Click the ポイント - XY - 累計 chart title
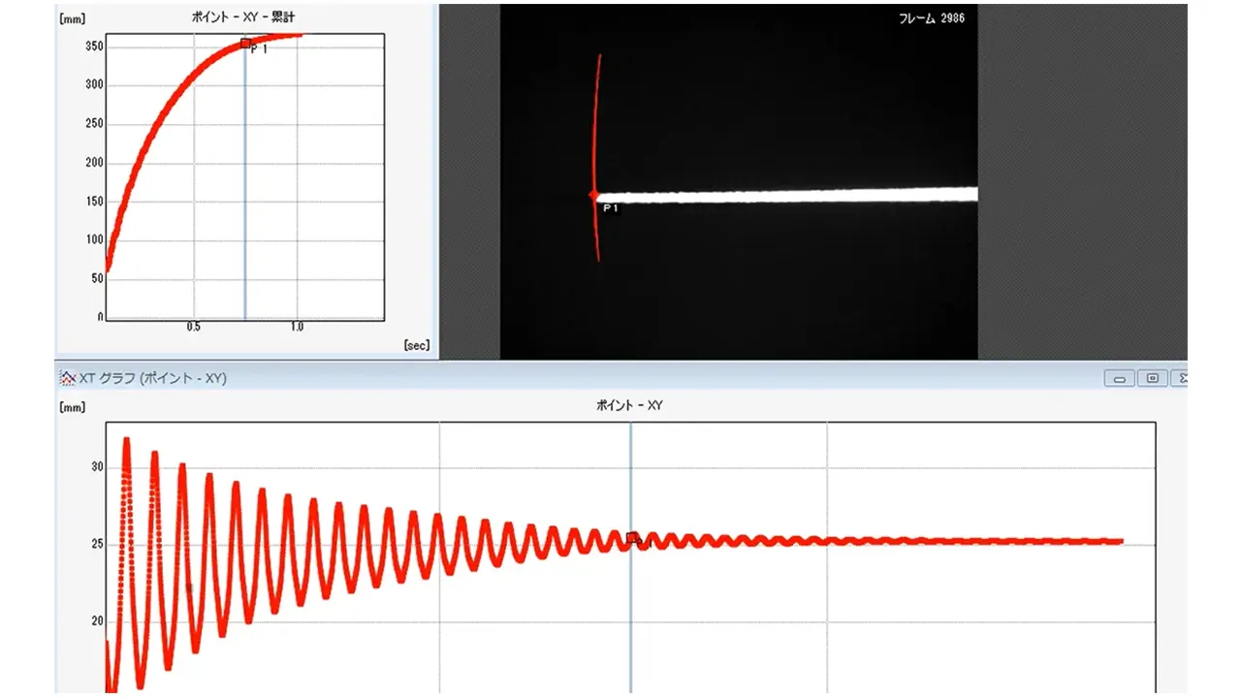This screenshot has width=1241, height=698. point(241,17)
